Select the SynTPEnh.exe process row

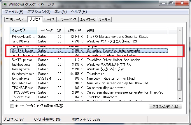(89, 51)
